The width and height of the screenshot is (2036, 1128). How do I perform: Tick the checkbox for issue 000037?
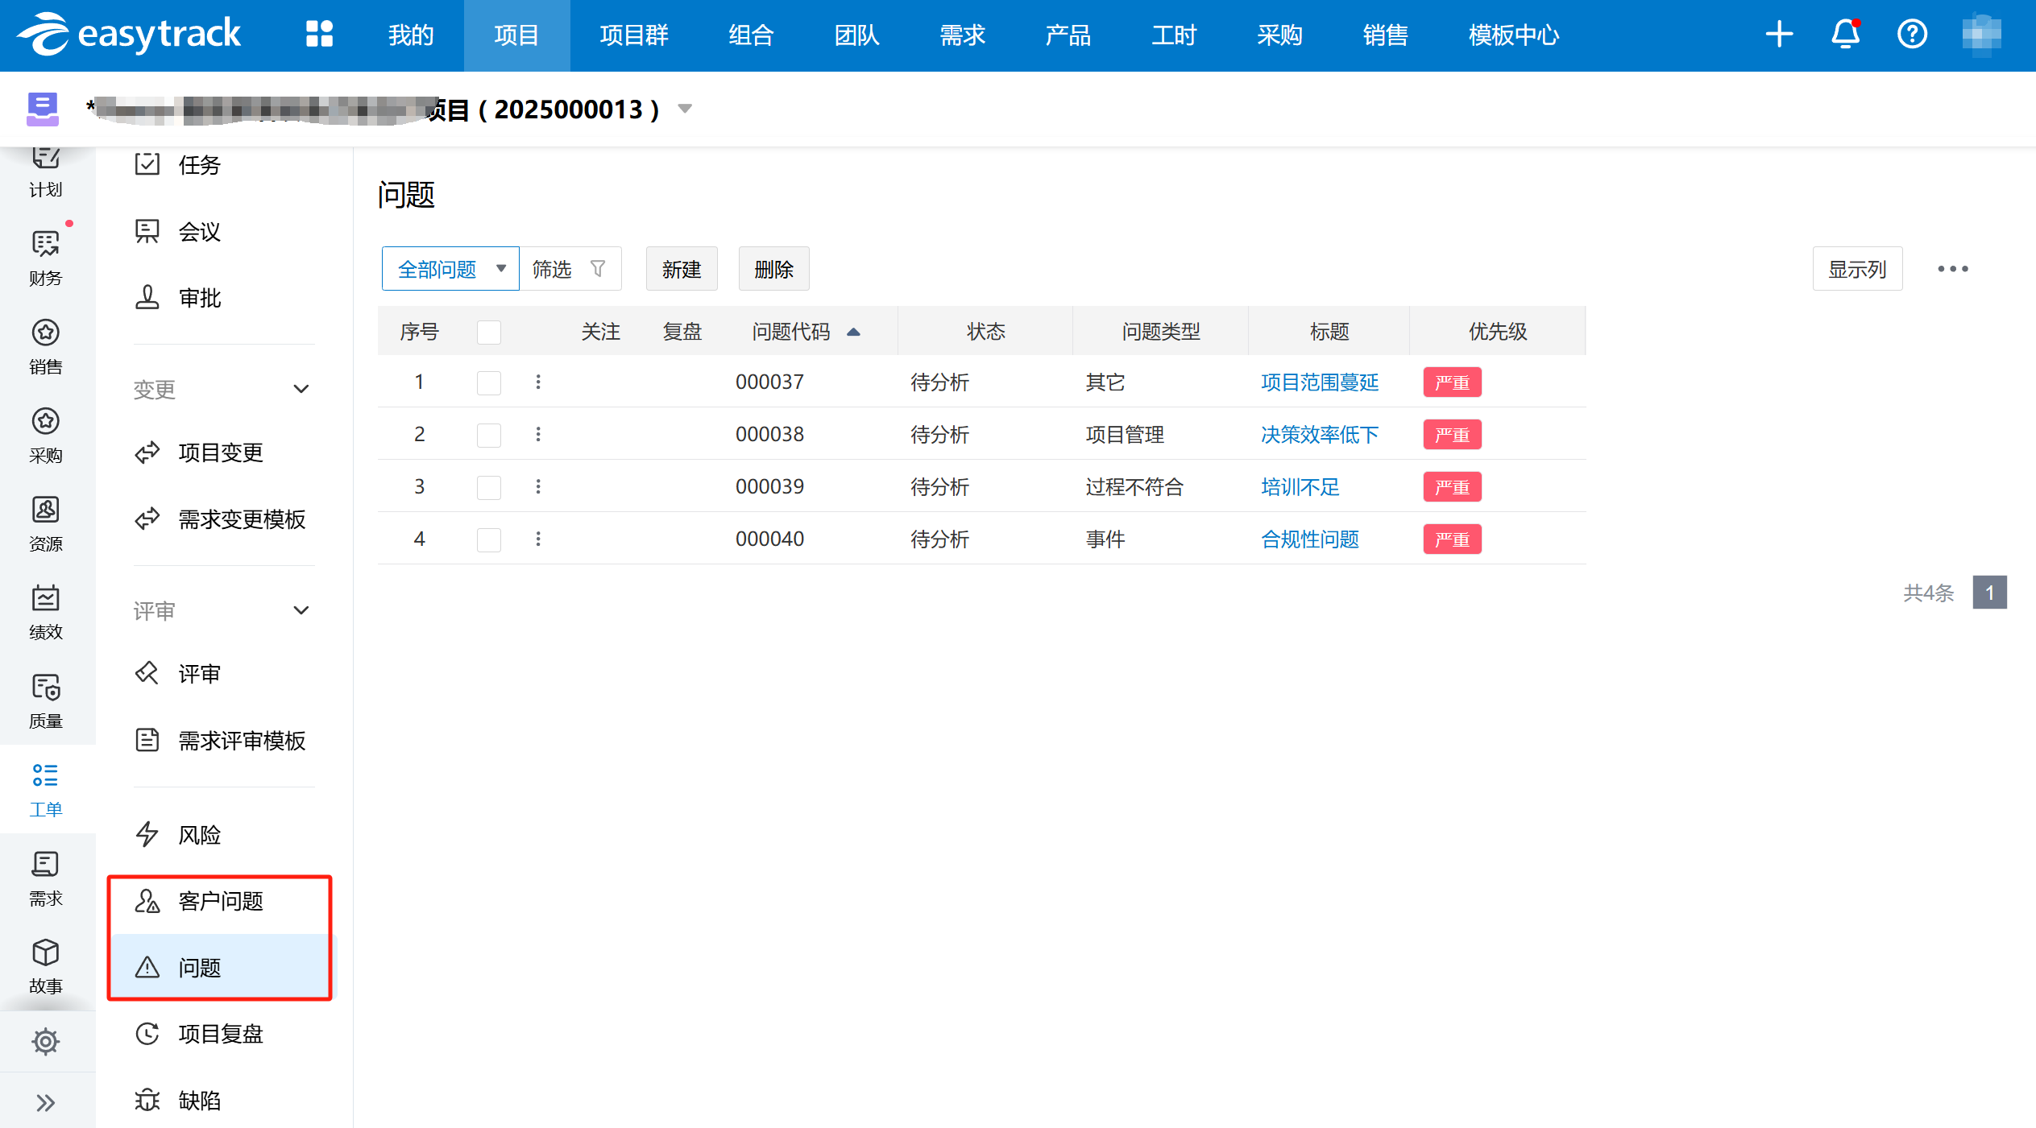coord(489,382)
